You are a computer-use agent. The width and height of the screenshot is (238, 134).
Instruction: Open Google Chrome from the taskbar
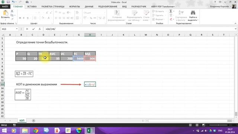[36, 131]
